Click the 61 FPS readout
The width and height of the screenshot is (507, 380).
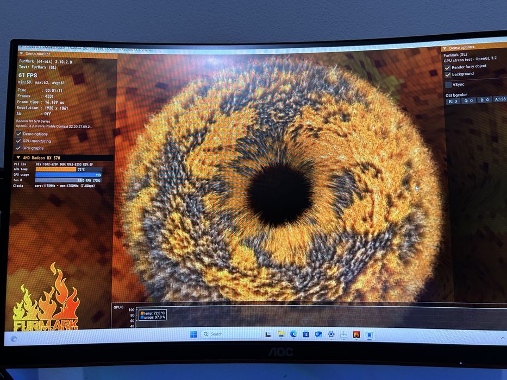pos(28,75)
